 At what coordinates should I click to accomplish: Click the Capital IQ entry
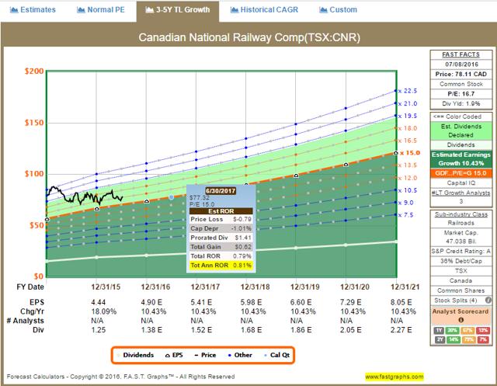461,183
